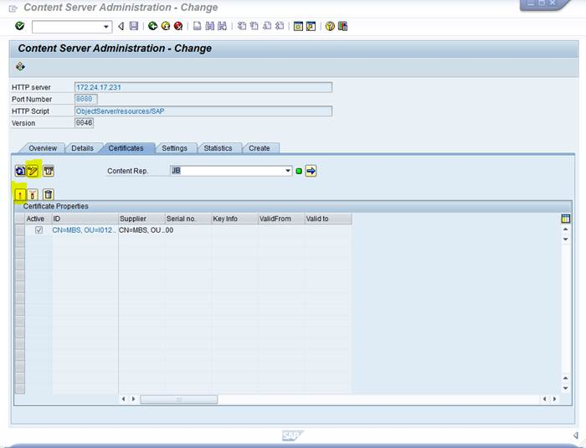Click the Display/Change pencil icon

33,171
